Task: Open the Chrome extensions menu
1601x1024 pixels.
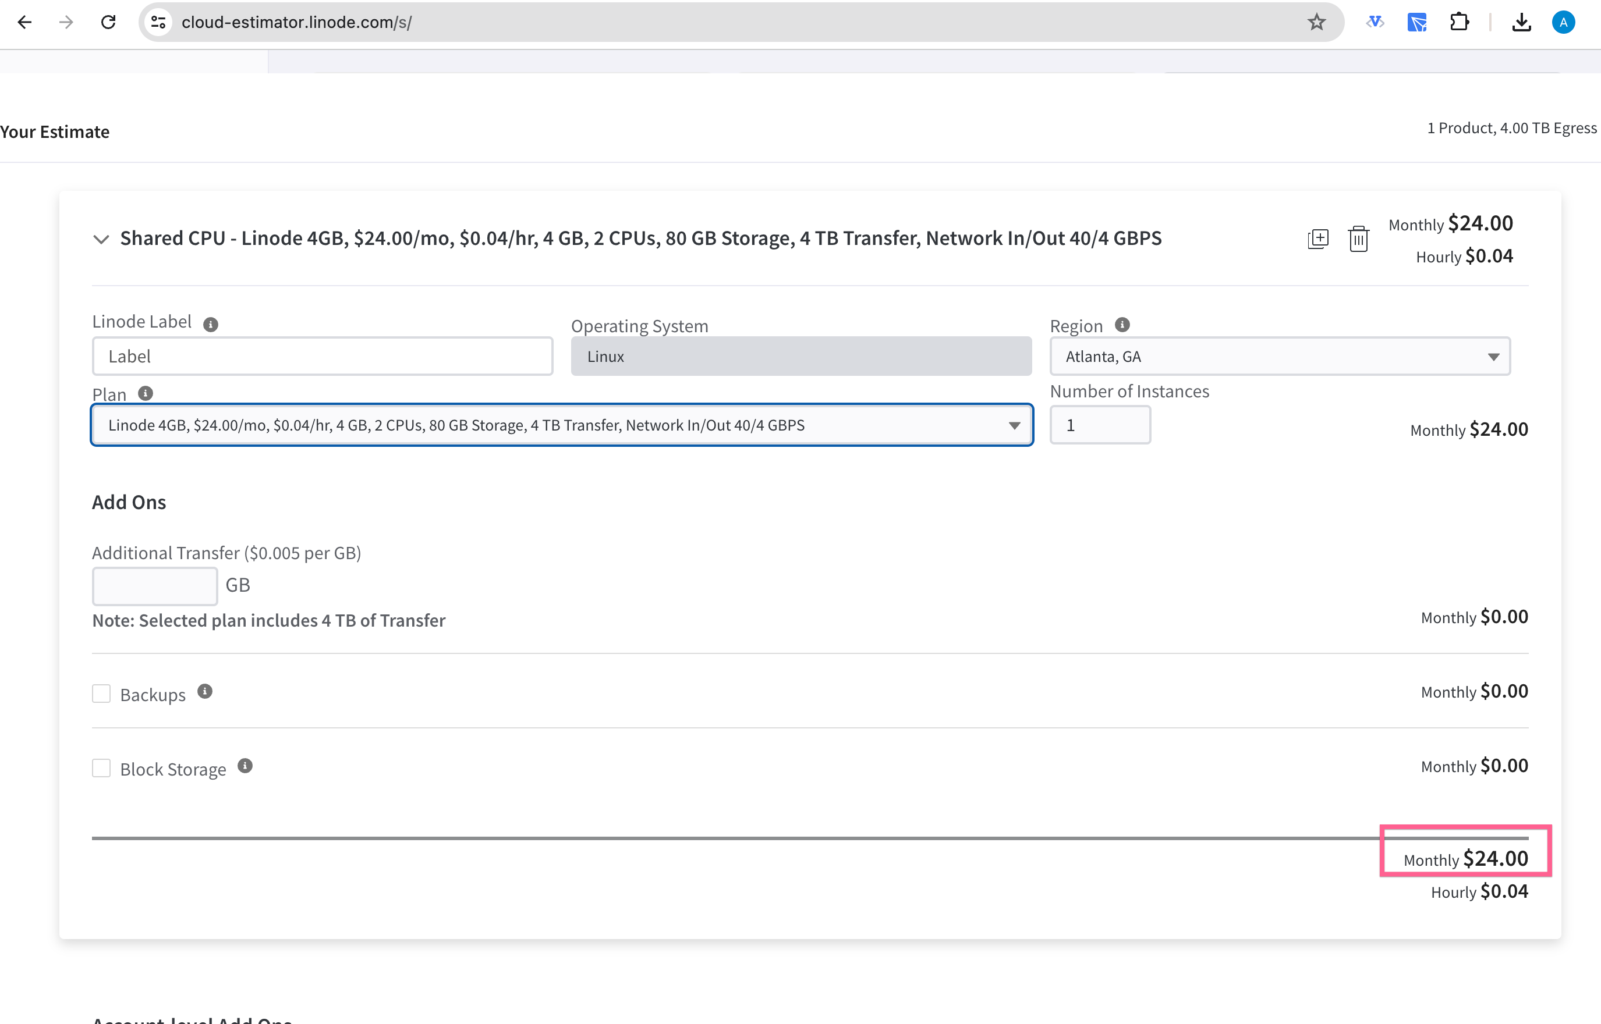Action: coord(1461,22)
